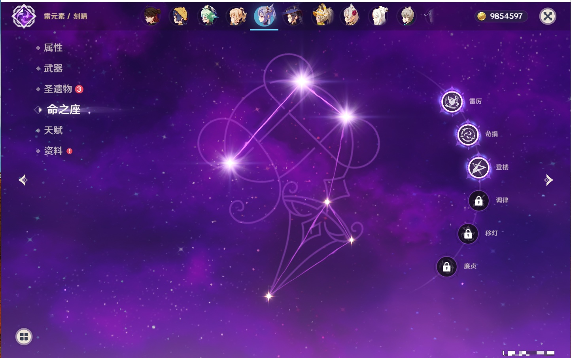Click the 调律 label text

[502, 200]
